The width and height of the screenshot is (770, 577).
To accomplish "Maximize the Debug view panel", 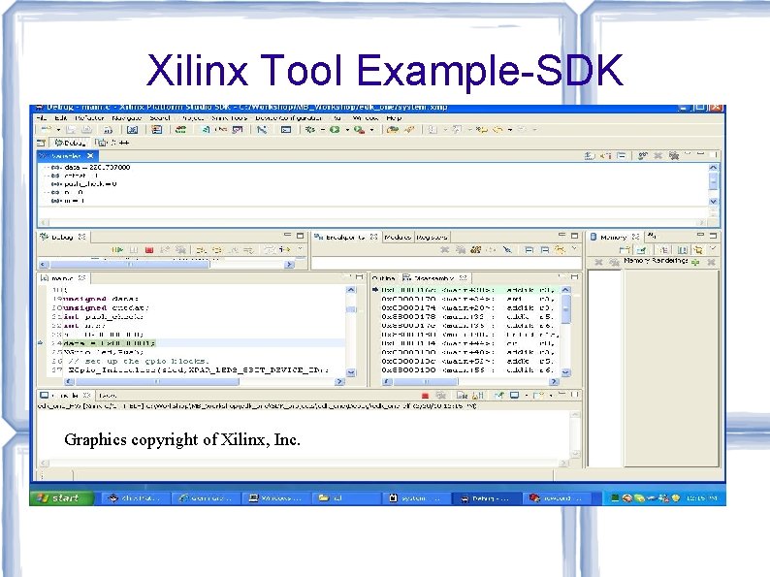I will point(300,236).
